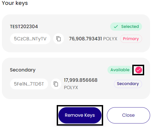This screenshot has height=127, width=152.
Task: Click the Selected status badge
Action: click(126, 27)
